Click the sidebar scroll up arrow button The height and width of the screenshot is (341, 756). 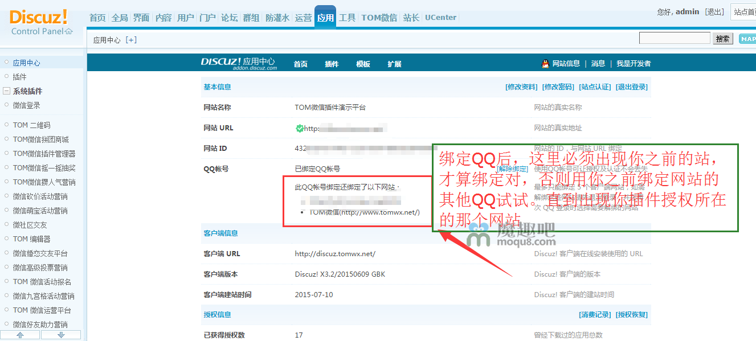(x=20, y=335)
